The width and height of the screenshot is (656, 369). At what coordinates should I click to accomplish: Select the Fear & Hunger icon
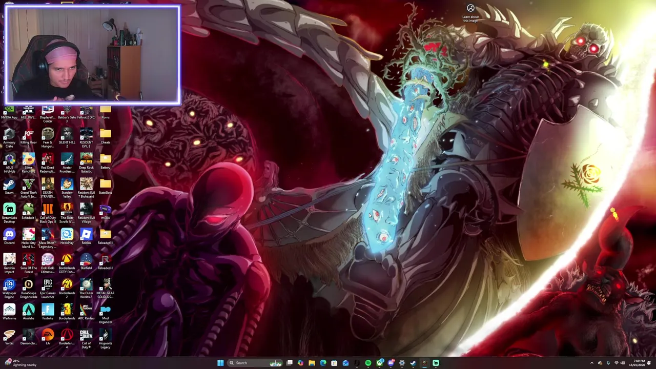48,138
